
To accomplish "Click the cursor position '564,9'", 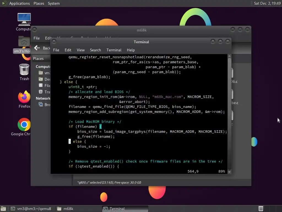I will (193, 171).
